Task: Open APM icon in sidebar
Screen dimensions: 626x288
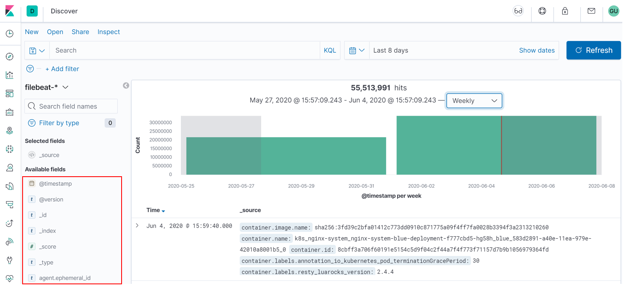Action: pyautogui.click(x=10, y=205)
